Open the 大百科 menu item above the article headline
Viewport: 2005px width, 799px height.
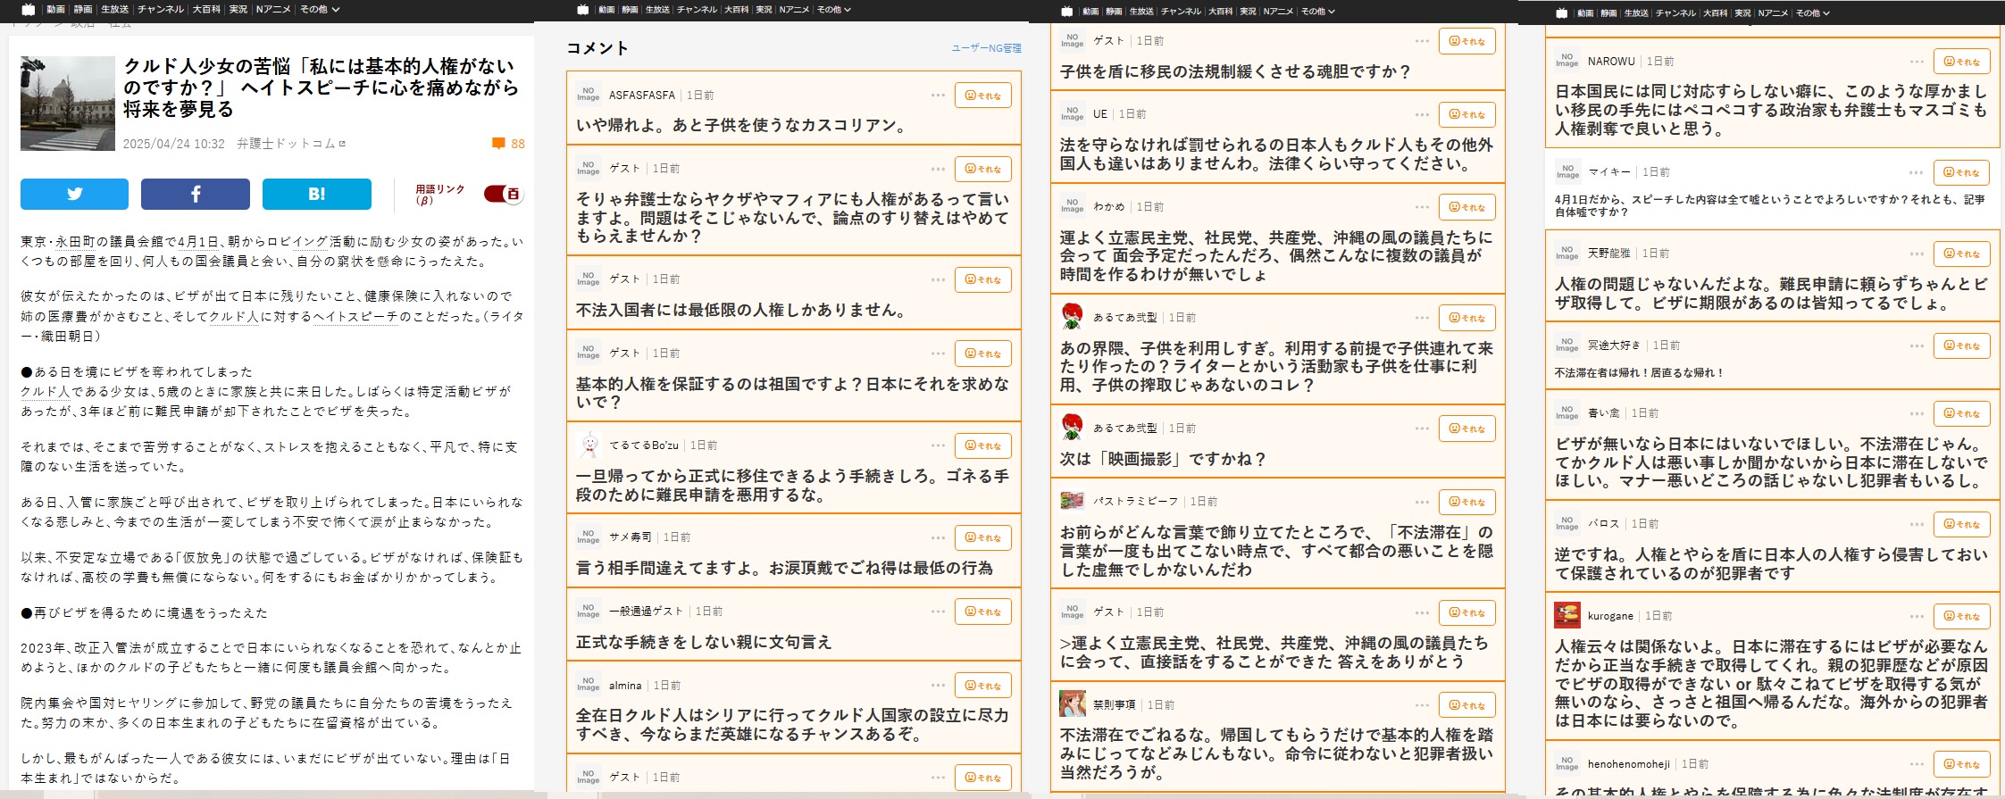click(x=206, y=9)
